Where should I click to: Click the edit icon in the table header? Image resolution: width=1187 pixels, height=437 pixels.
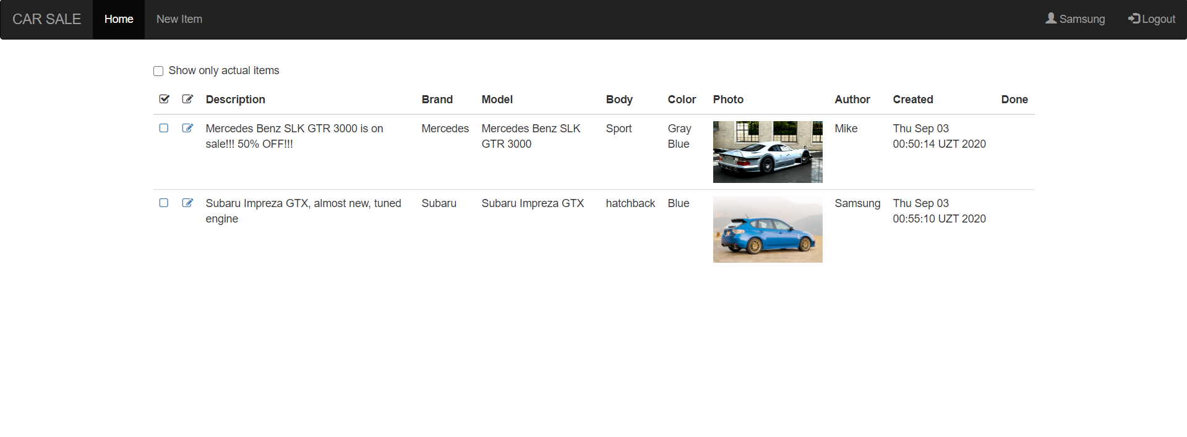(187, 99)
